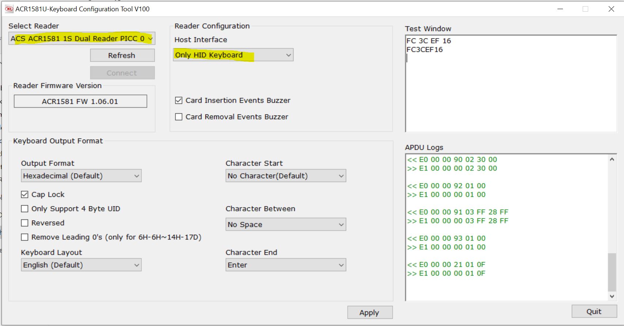Viewport: 624px width, 326px height.
Task: Expand the Host Interface dropdown
Action: (233, 55)
